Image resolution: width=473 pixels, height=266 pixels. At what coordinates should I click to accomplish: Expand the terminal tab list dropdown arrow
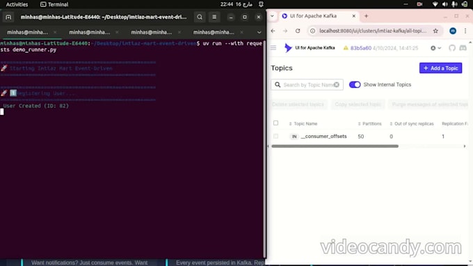259,32
